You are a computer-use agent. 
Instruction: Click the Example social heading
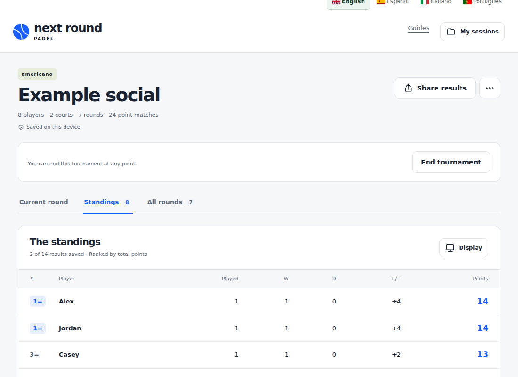(x=89, y=95)
